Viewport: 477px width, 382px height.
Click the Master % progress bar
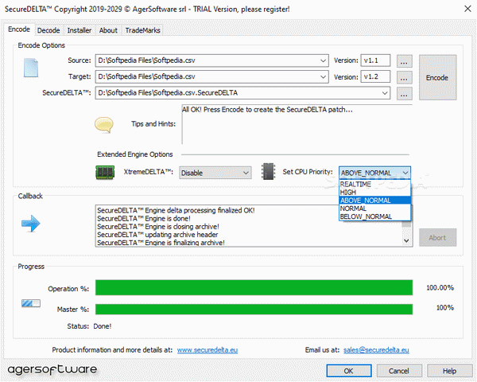[254, 310]
